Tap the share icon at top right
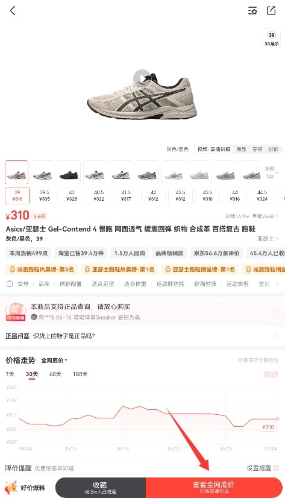The image size is (285, 501). 271,10
